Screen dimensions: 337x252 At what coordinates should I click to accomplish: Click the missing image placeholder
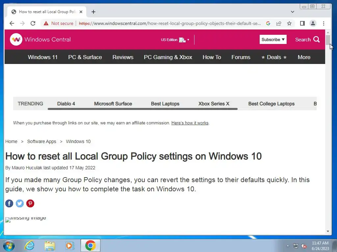click(x=26, y=220)
